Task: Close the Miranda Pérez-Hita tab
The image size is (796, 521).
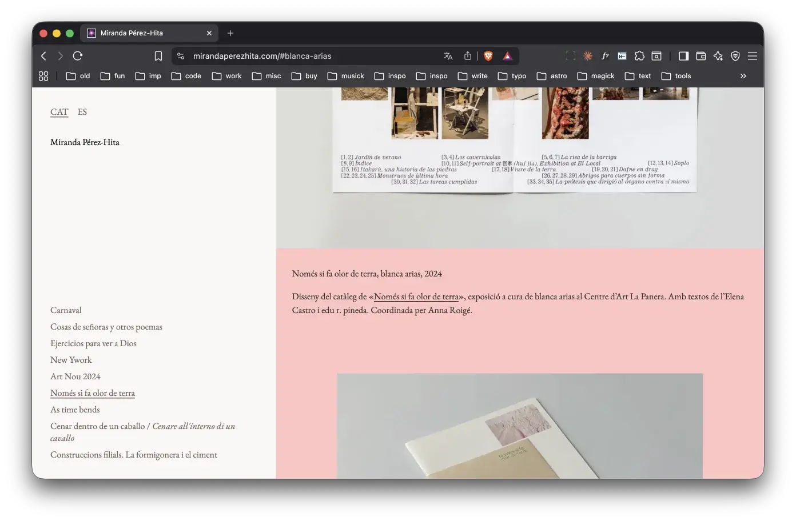Action: pos(209,33)
